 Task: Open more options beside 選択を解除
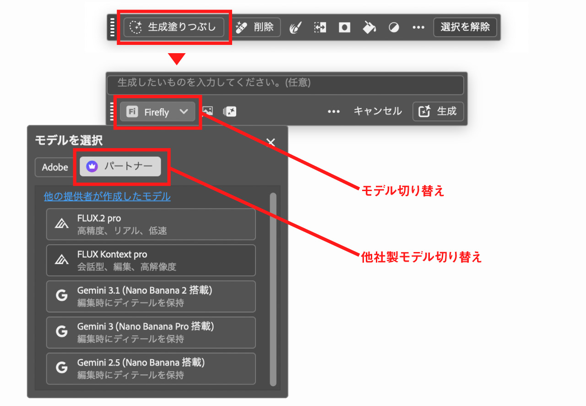pos(418,27)
